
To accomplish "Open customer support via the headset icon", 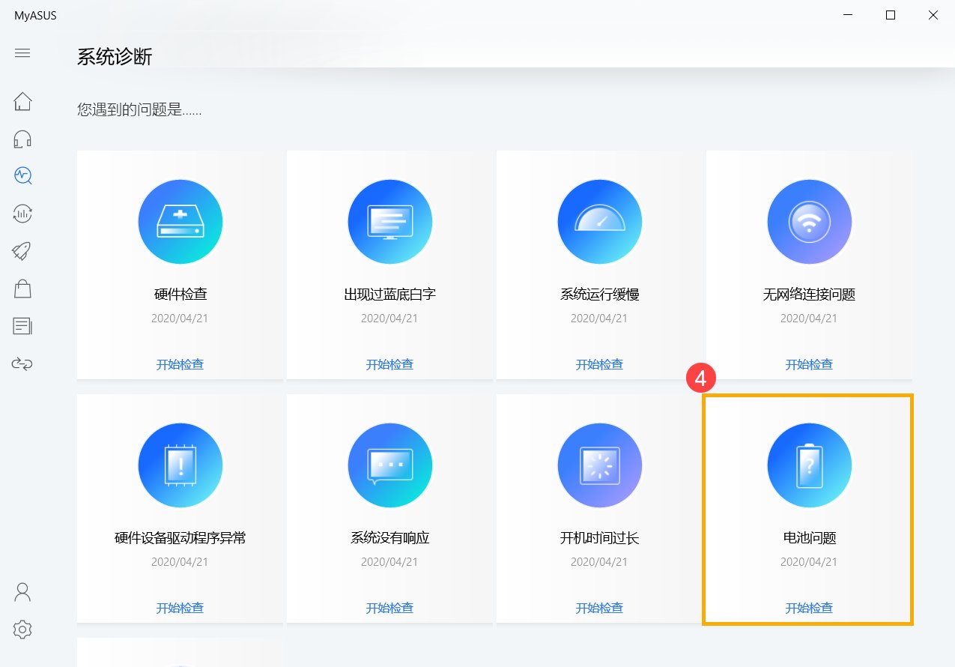I will click(x=22, y=139).
